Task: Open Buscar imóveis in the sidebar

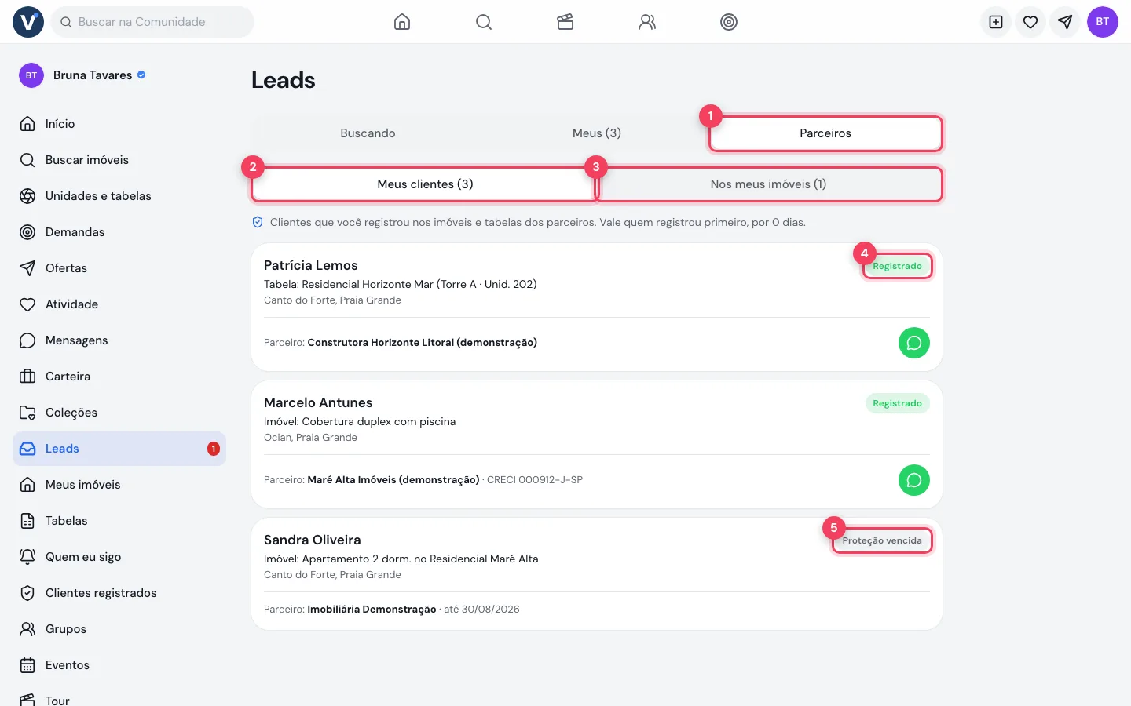Action: coord(119,160)
